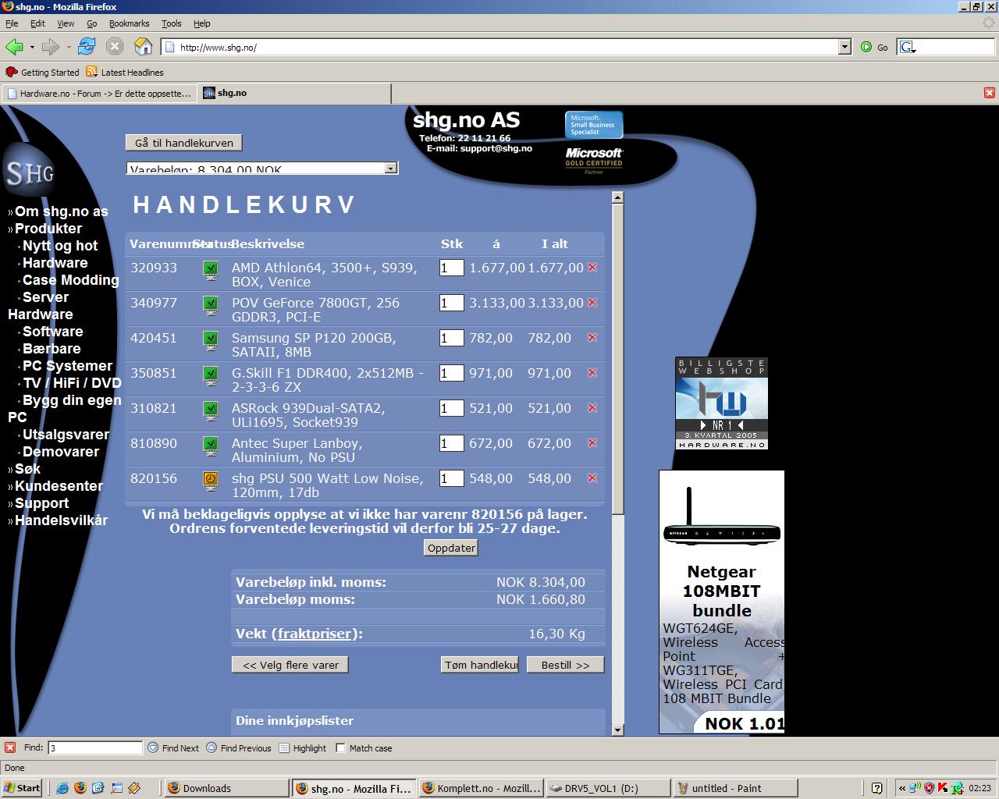Open the Getting Started bookmark
Viewport: 999px width, 799px height.
point(43,73)
